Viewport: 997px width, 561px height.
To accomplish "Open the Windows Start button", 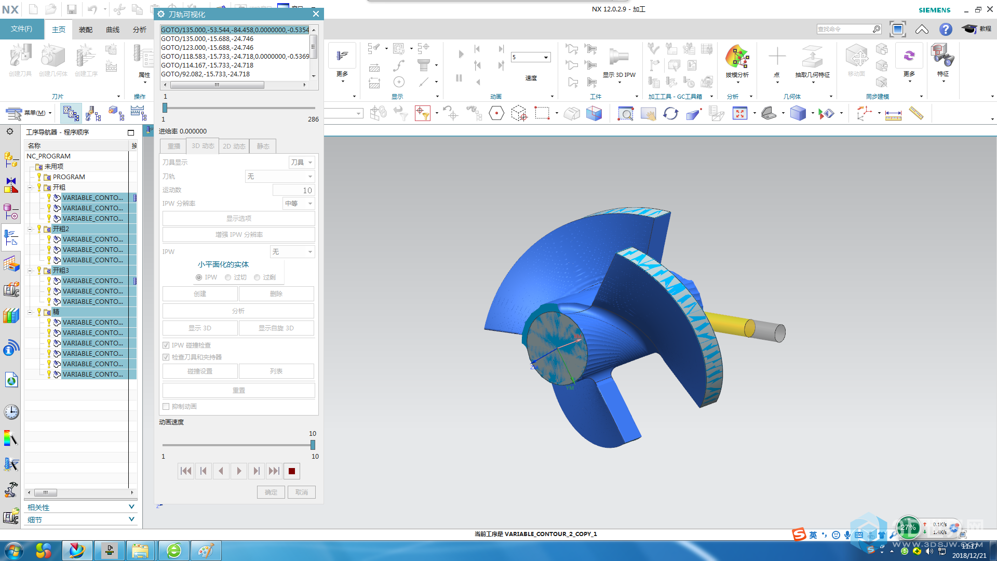I will [x=14, y=551].
